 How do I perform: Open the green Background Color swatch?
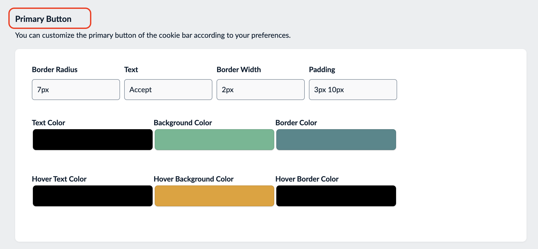tap(214, 140)
